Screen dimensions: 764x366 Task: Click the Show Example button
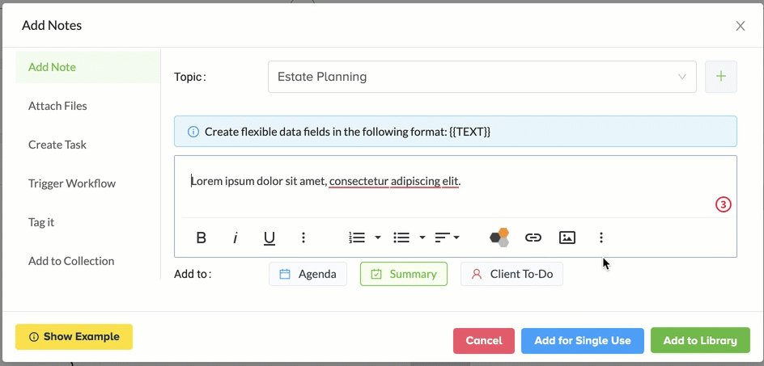coord(74,337)
